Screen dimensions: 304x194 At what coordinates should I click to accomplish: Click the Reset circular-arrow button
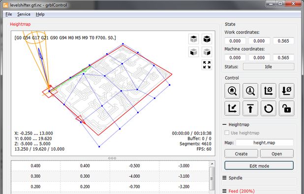click(268, 108)
